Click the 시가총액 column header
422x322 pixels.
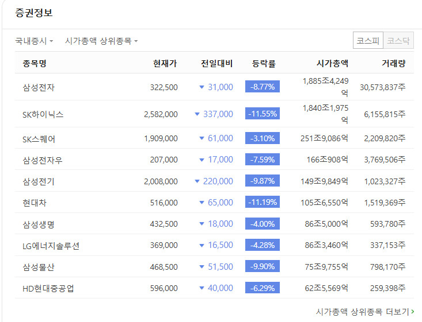tap(332, 63)
